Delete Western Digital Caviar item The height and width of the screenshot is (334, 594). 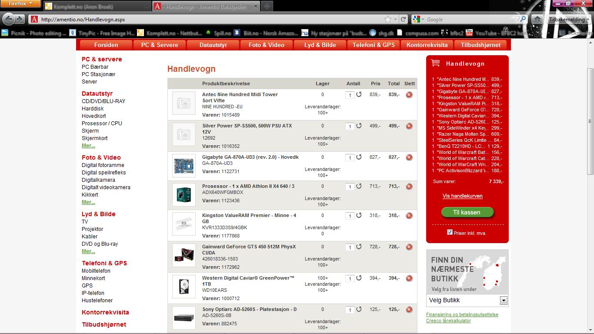coord(409,278)
